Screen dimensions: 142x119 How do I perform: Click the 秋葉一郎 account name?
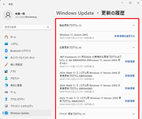pos(20,14)
